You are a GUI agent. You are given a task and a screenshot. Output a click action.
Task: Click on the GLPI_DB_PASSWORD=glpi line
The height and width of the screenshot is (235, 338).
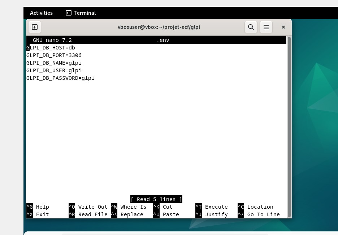(x=60, y=78)
